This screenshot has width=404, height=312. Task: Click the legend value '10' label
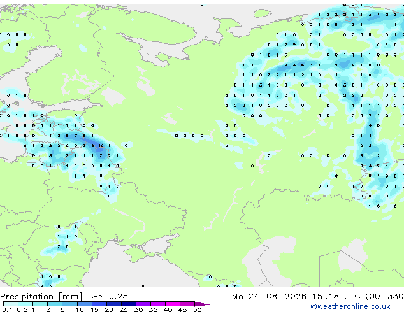coord(80,309)
